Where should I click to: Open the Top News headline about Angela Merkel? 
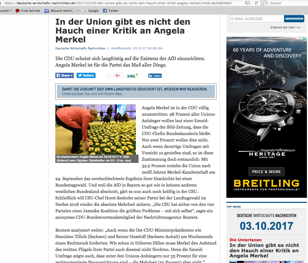coord(264,250)
